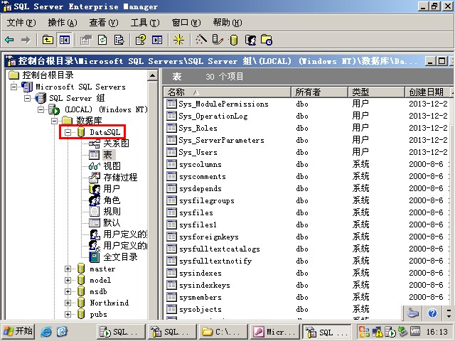The width and height of the screenshot is (455, 341).
Task: Collapse the 数据库 folder node
Action: pyautogui.click(x=54, y=121)
